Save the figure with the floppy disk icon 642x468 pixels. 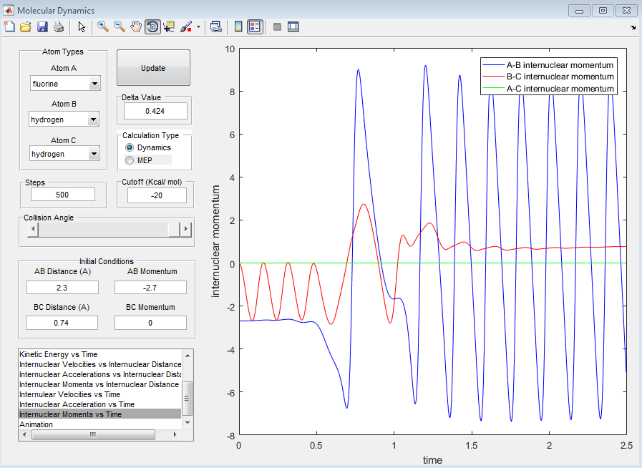pos(42,26)
